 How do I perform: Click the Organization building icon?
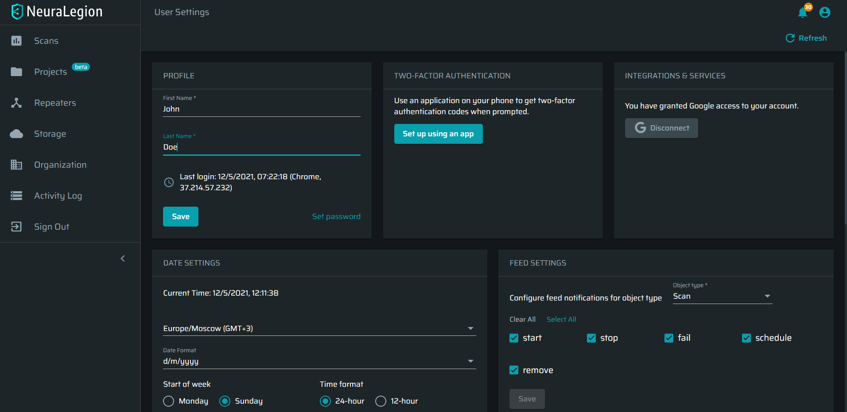click(16, 165)
